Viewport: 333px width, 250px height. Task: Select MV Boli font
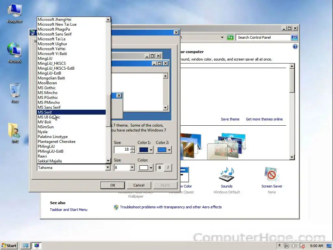(x=71, y=122)
